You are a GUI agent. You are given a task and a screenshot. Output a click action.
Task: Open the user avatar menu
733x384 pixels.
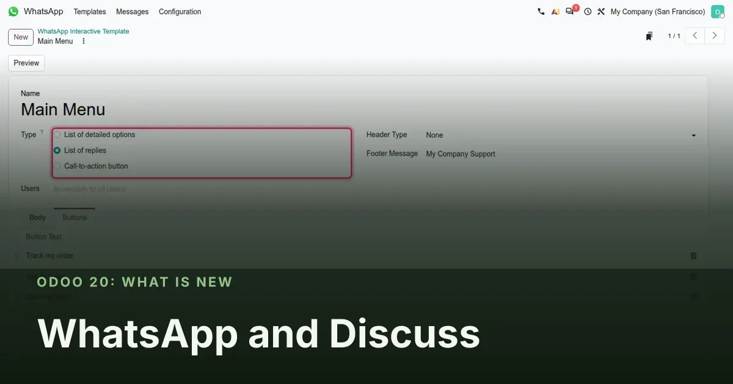(x=717, y=12)
